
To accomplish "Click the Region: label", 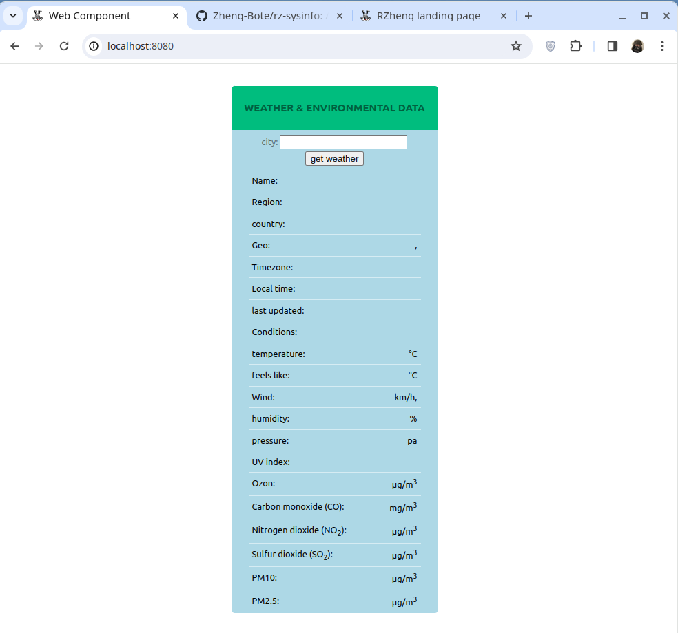I will point(267,202).
